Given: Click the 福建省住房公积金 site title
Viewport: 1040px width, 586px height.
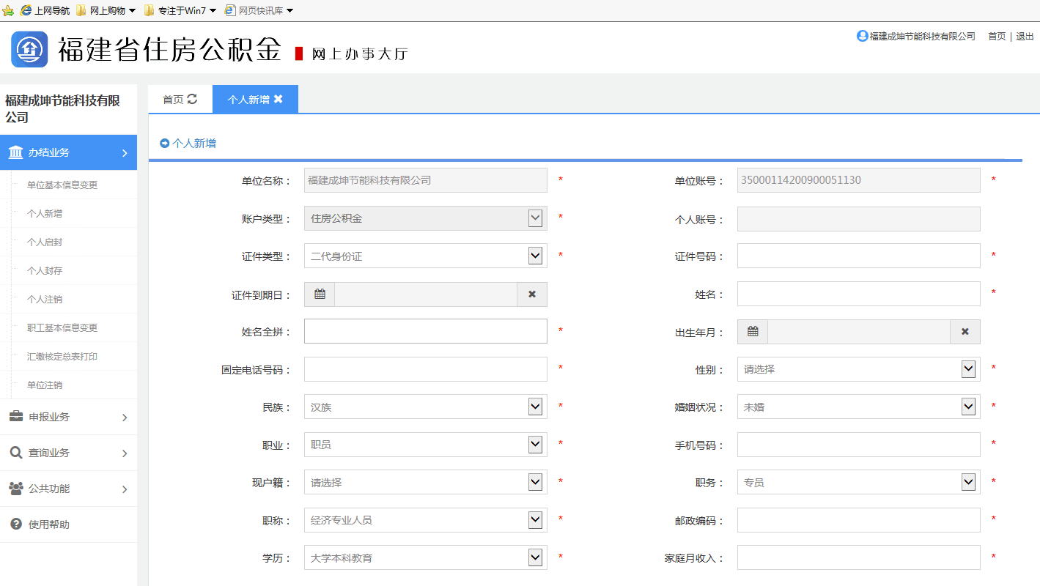Looking at the screenshot, I should [170, 50].
